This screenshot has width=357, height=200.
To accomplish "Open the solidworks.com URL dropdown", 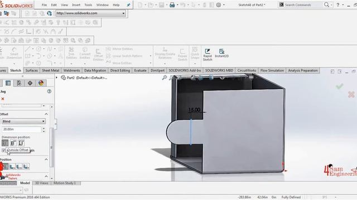I will (x=123, y=13).
